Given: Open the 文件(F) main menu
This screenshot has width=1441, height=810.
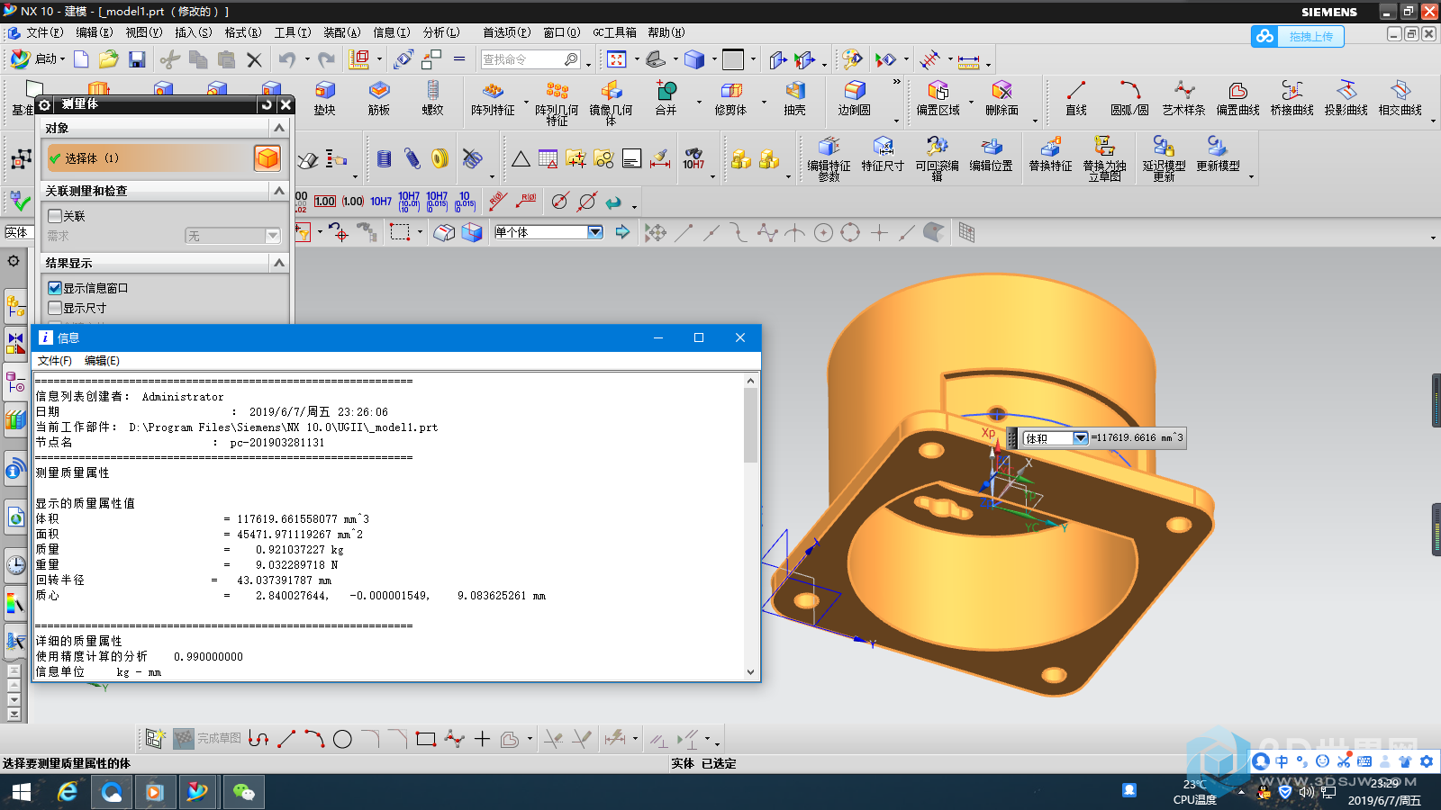Looking at the screenshot, I should 44,32.
